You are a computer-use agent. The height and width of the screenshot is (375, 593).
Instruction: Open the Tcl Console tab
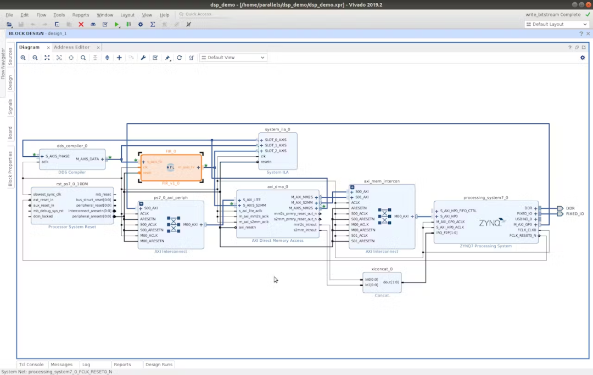[x=31, y=365]
